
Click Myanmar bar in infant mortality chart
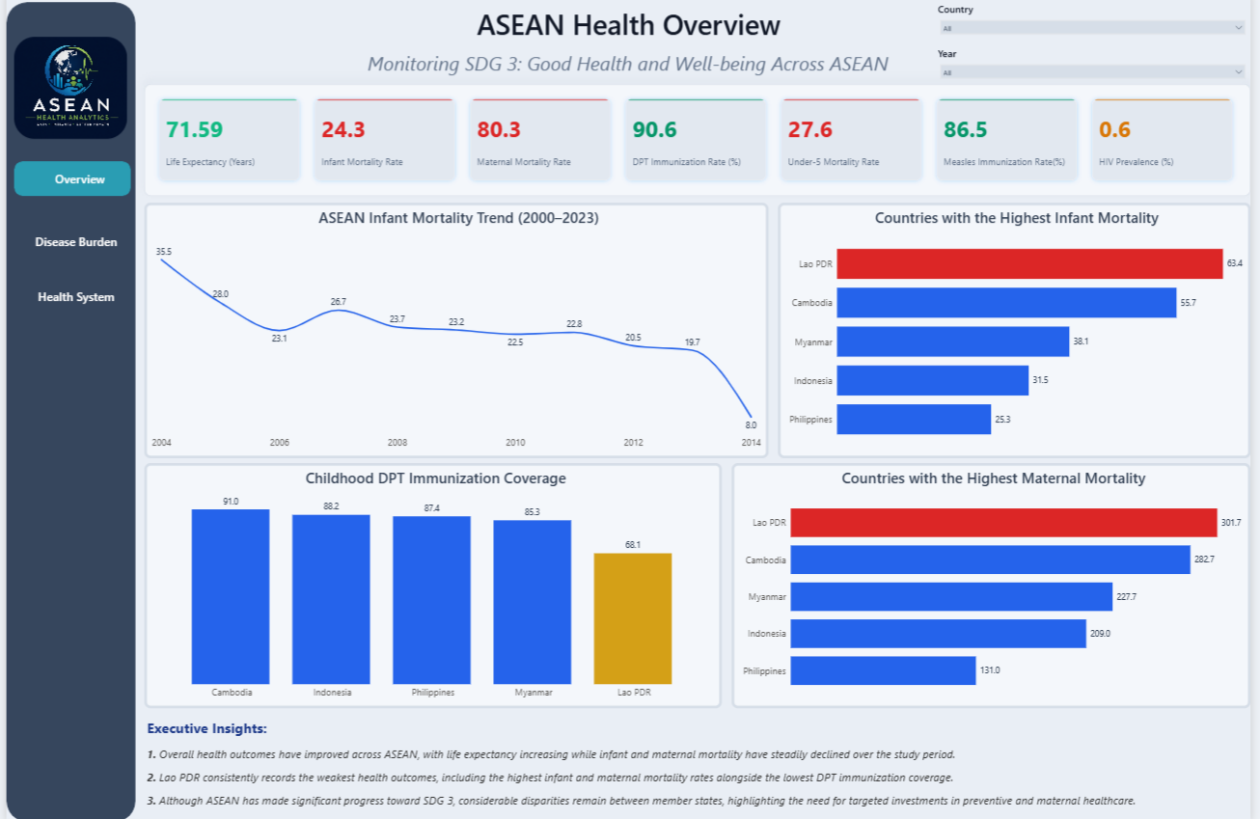tap(953, 341)
